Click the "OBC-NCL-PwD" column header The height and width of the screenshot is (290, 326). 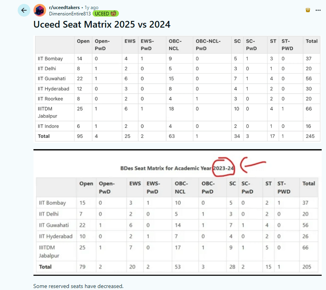point(208,45)
